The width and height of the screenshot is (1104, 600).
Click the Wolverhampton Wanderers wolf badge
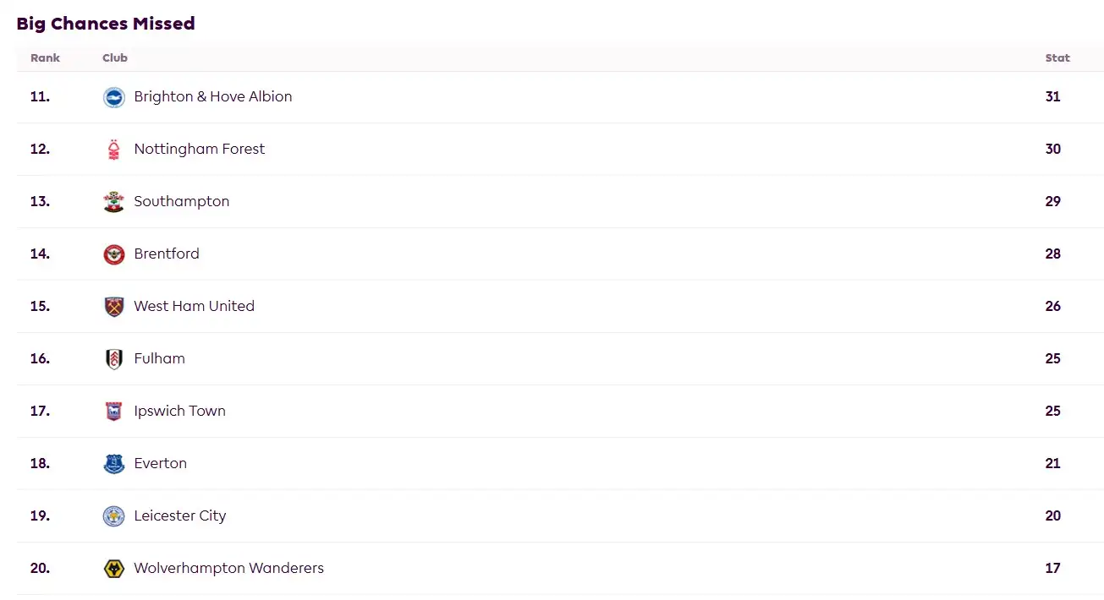[x=113, y=569]
